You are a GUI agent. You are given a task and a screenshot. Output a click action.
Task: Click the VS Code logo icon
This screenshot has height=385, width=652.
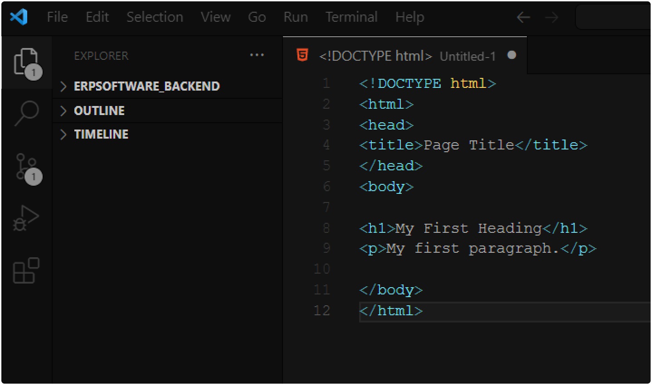[x=19, y=17]
